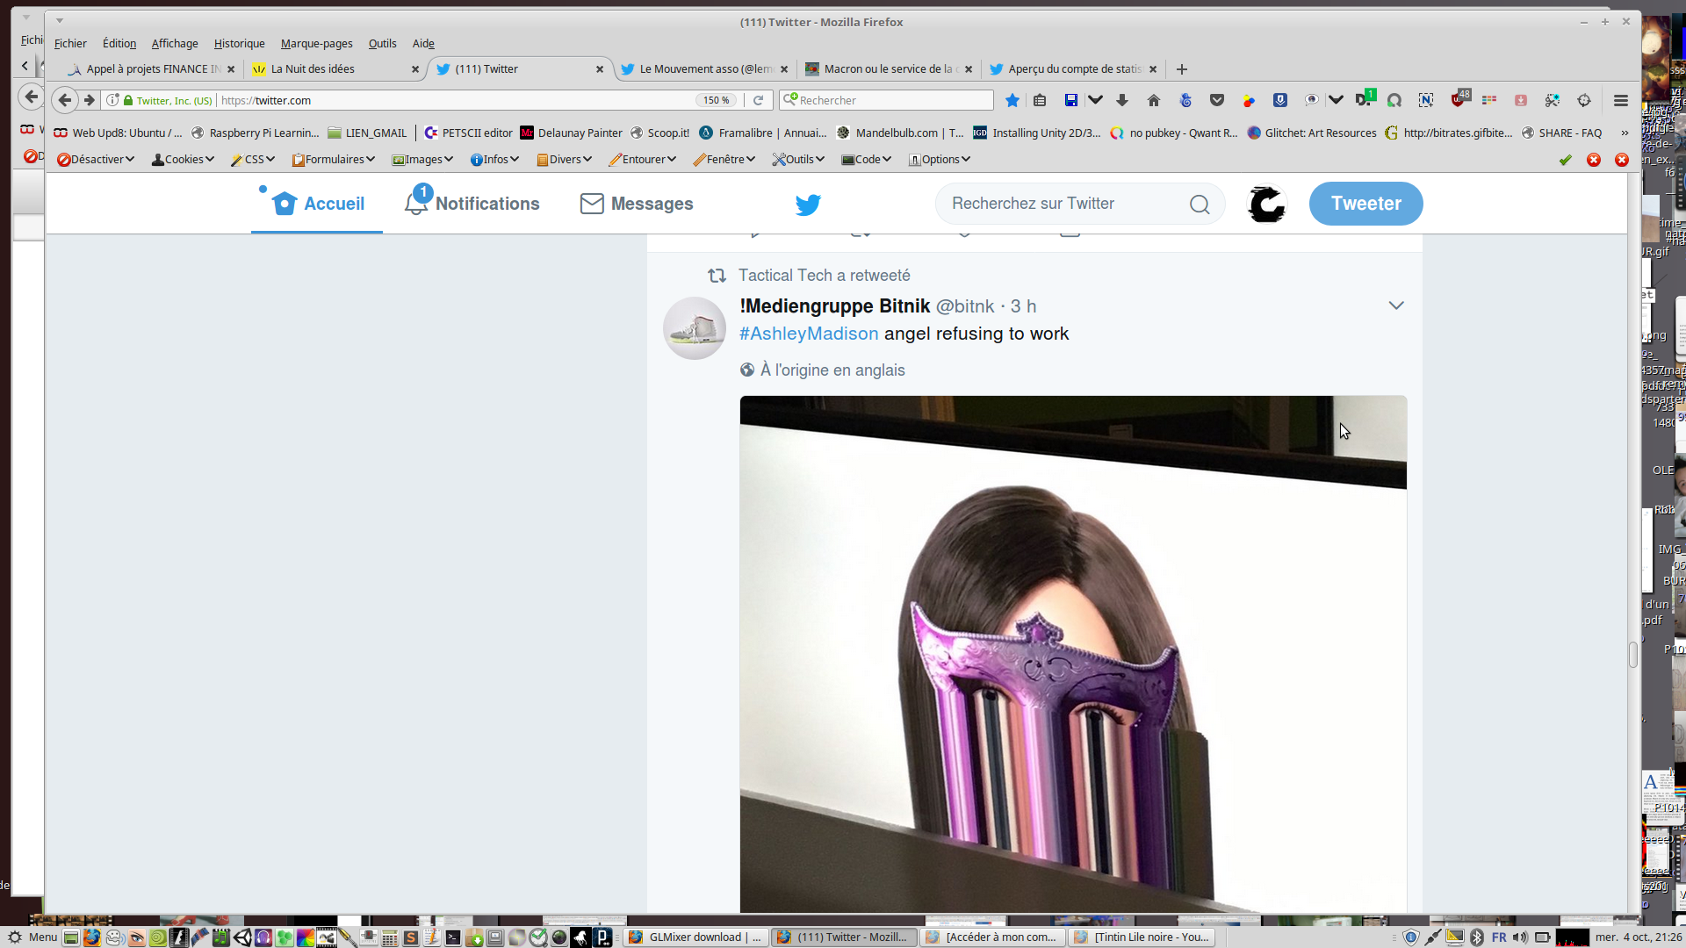Open the #AshleyMadison hashtag link
The width and height of the screenshot is (1686, 948).
click(808, 334)
